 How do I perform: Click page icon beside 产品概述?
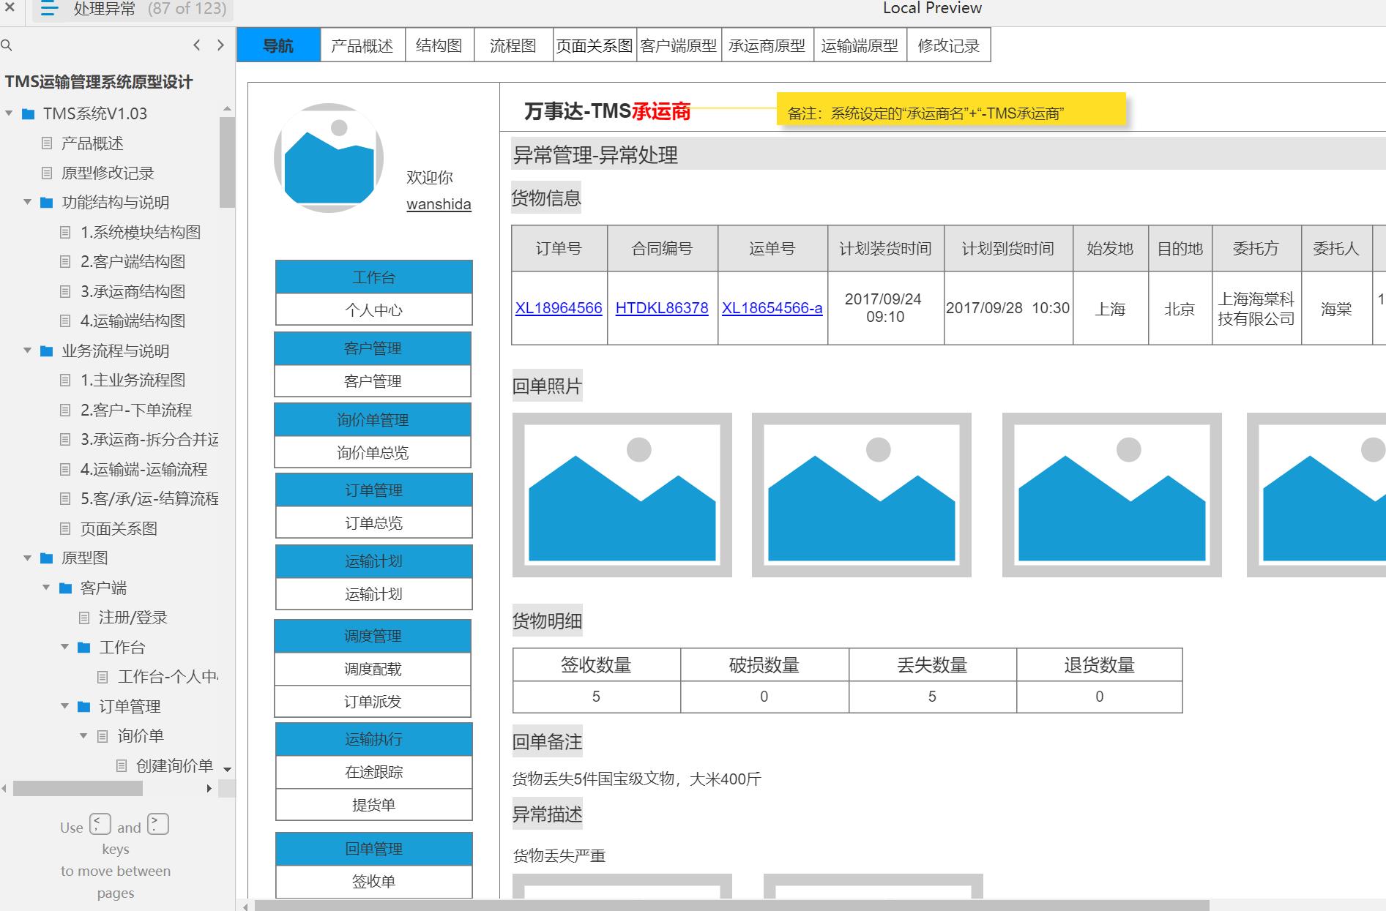tap(48, 143)
